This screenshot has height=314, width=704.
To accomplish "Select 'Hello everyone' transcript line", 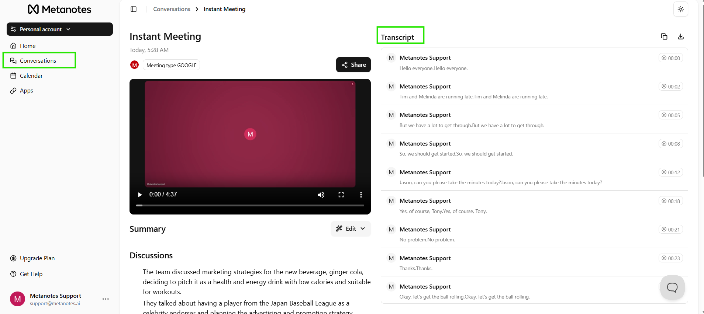I will (434, 69).
